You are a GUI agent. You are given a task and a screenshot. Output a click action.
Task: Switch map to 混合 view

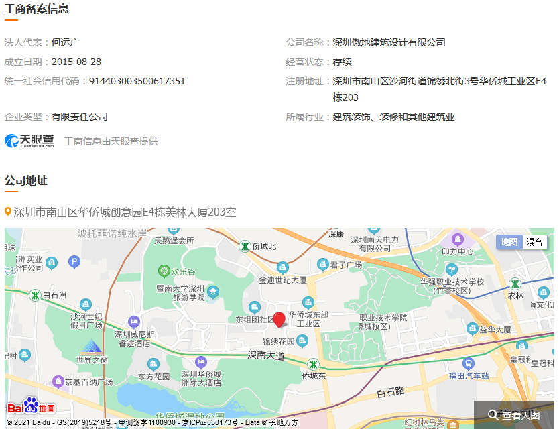534,243
